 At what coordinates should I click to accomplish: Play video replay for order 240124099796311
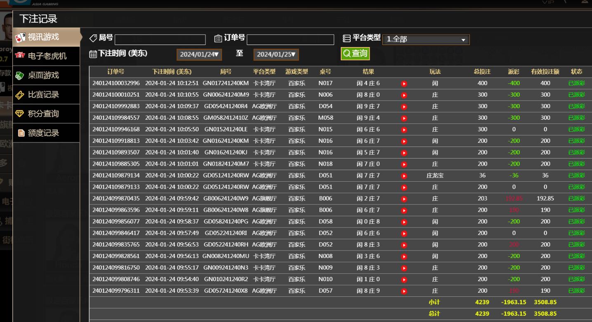click(x=404, y=291)
